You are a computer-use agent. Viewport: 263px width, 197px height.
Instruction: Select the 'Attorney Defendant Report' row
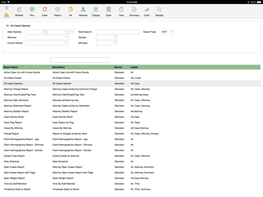(x=131, y=106)
